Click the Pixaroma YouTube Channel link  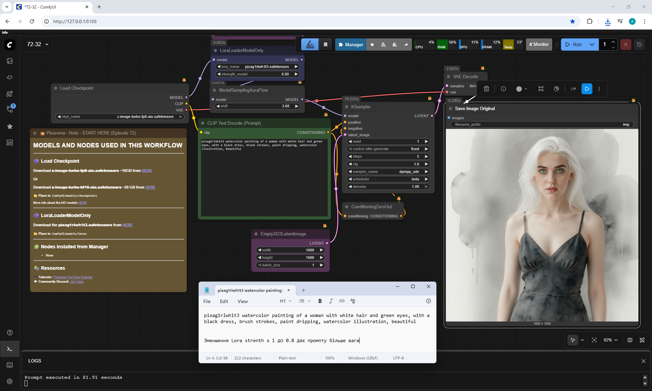point(73,277)
